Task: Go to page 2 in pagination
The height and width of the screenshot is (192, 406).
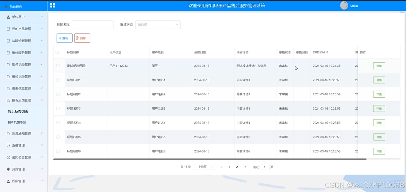Action: coord(237,167)
